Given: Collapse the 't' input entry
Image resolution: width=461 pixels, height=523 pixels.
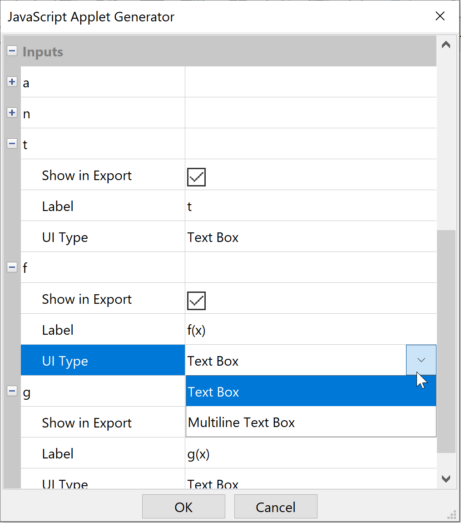Looking at the screenshot, I should (12, 143).
